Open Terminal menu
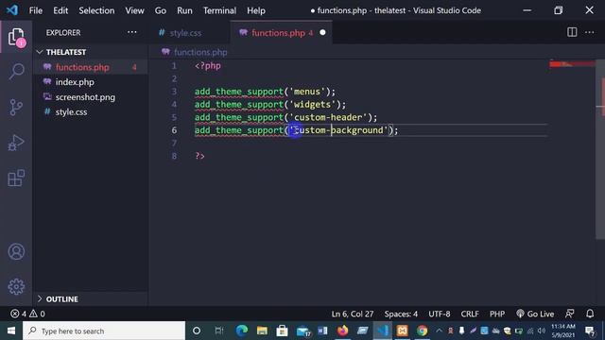605x340 pixels. (x=219, y=10)
